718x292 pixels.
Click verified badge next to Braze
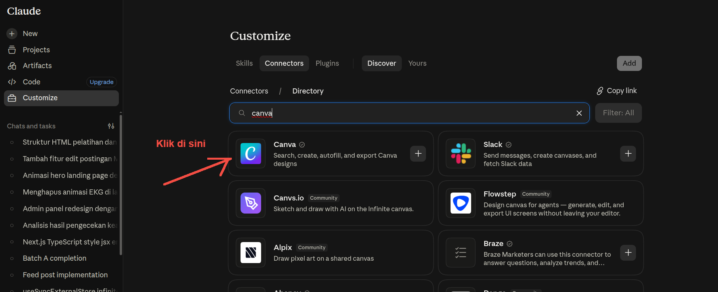(510, 244)
